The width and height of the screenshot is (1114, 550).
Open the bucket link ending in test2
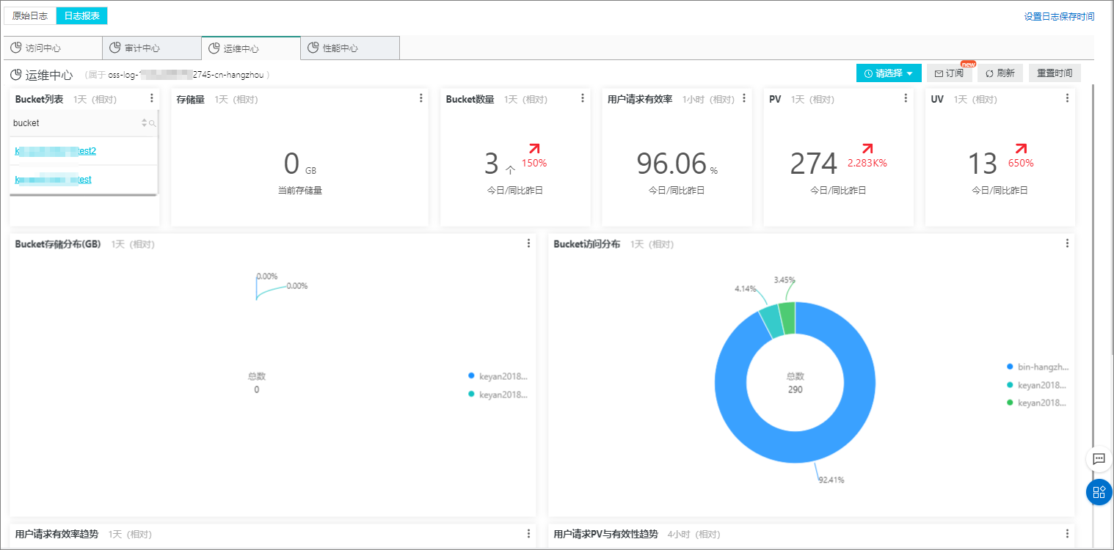tap(56, 151)
